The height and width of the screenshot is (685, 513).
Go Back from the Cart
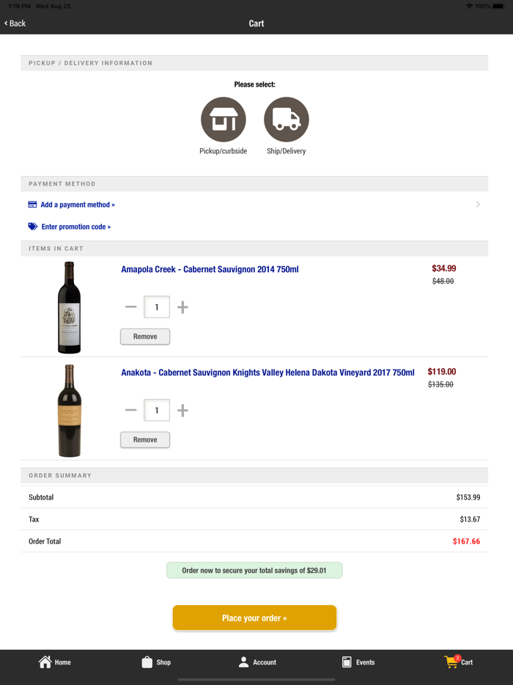pyautogui.click(x=15, y=23)
